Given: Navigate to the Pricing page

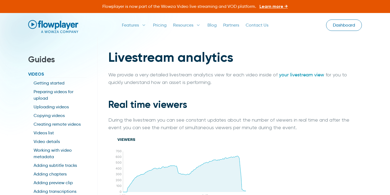Looking at the screenshot, I should (x=160, y=25).
